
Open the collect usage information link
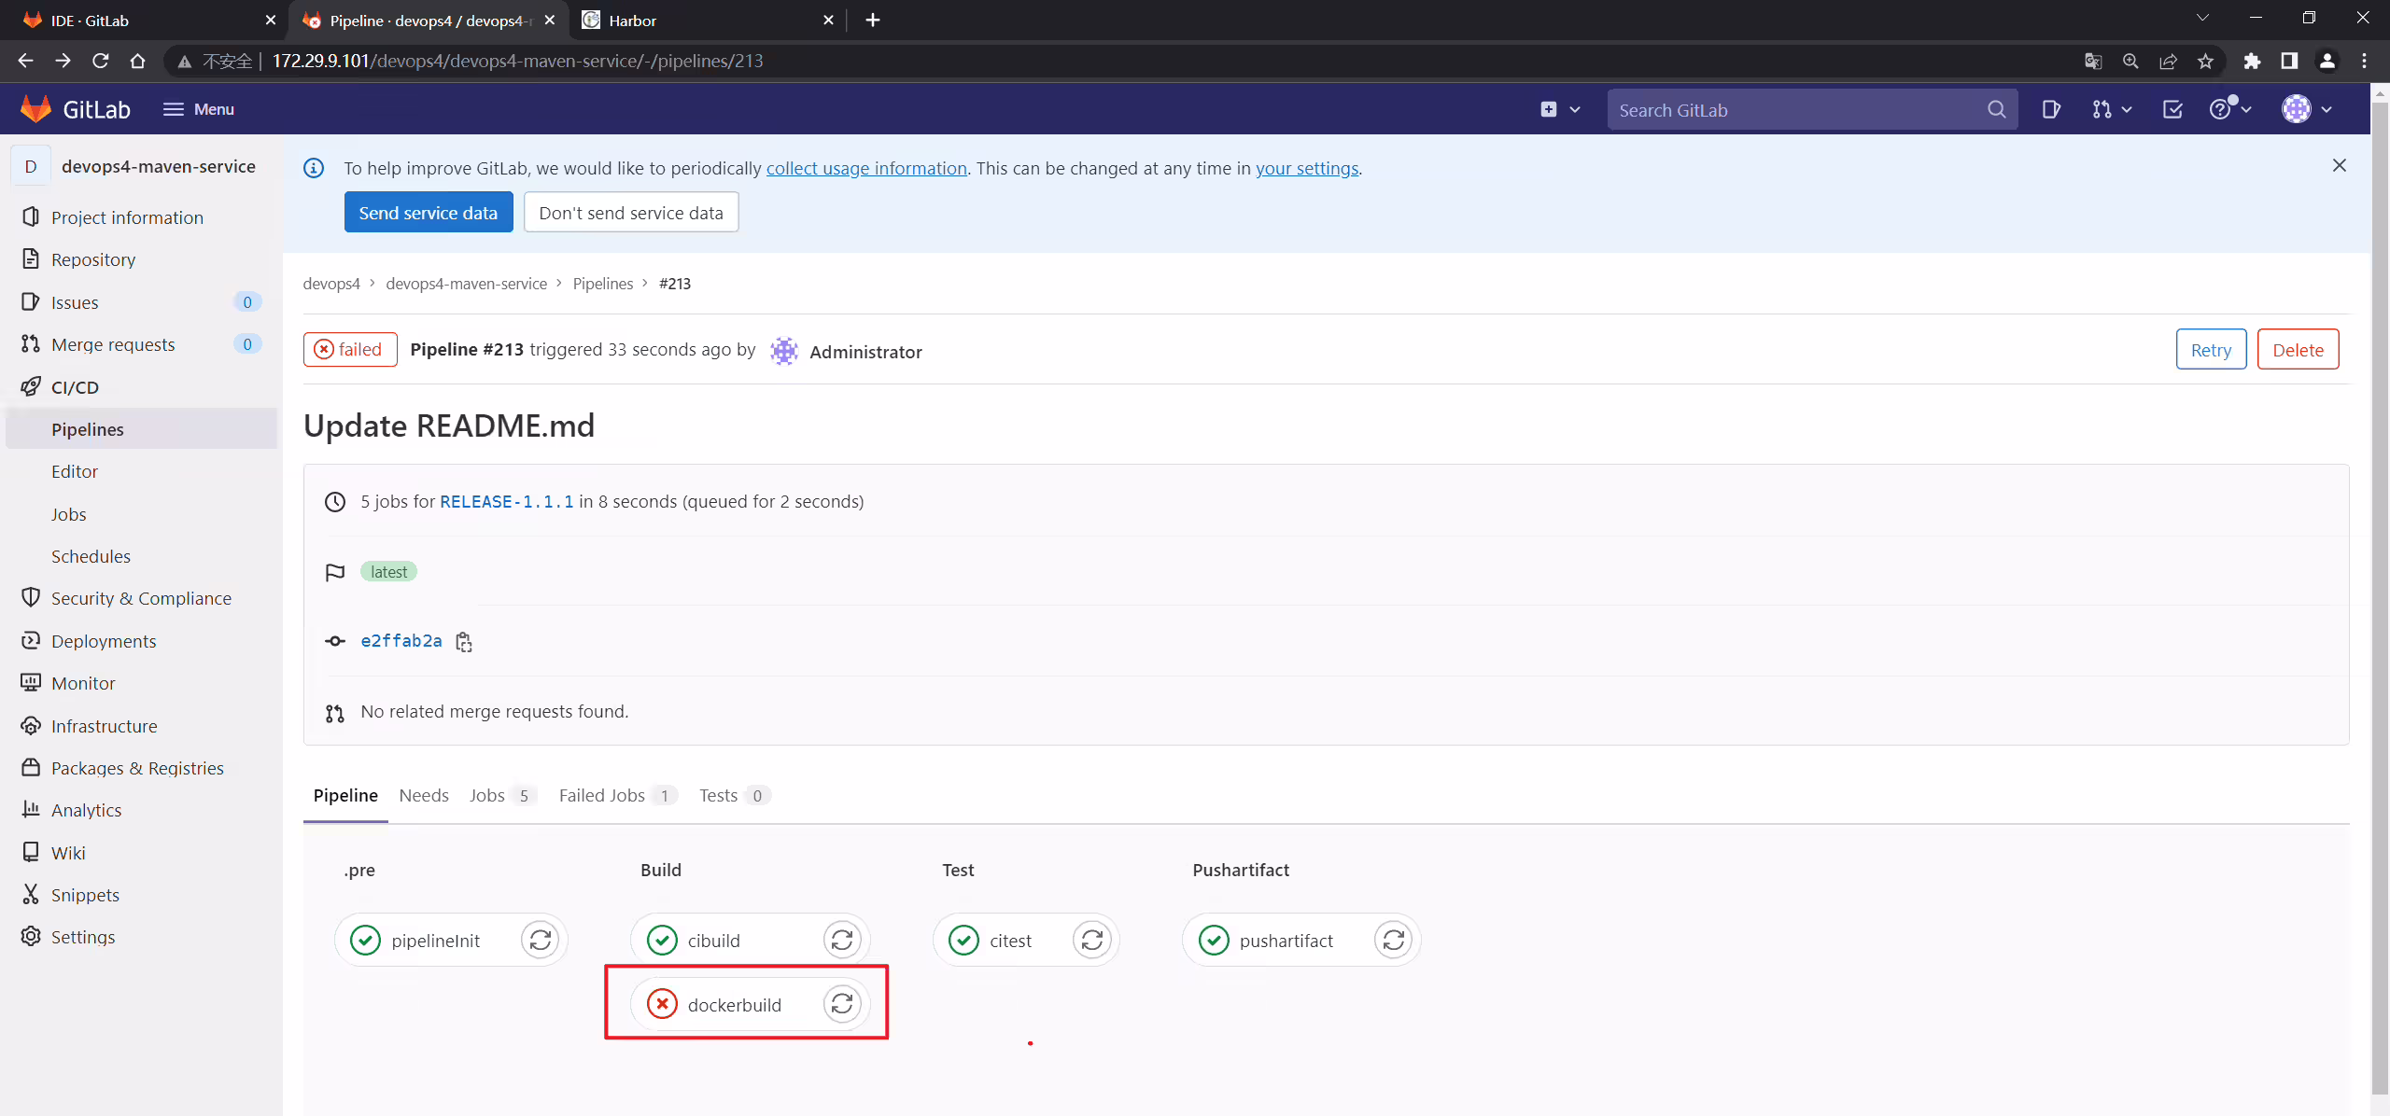click(866, 168)
